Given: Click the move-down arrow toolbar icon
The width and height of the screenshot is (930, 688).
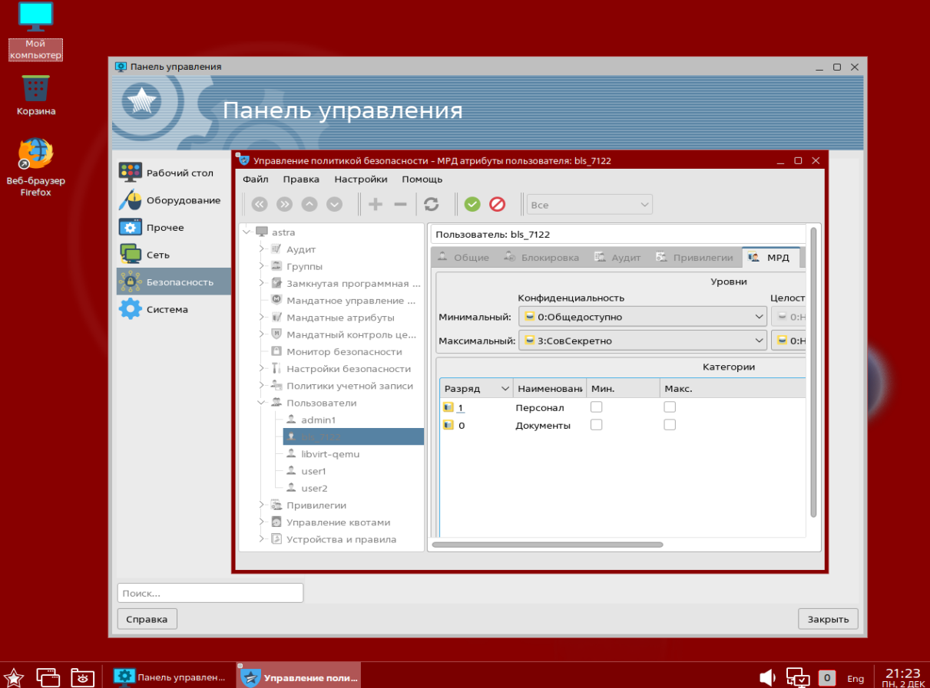Looking at the screenshot, I should coord(334,204).
